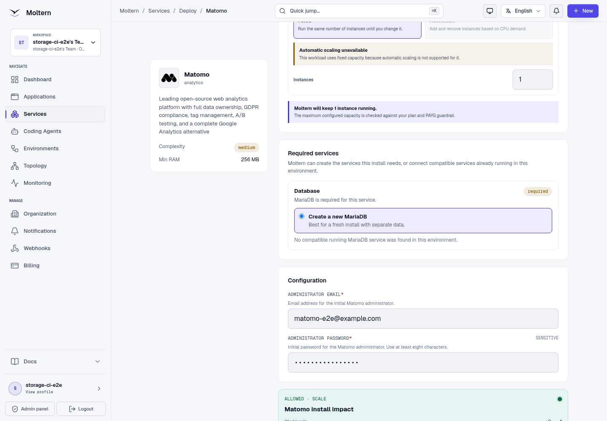The height and width of the screenshot is (421, 607).
Task: Click the New button
Action: [x=583, y=11]
